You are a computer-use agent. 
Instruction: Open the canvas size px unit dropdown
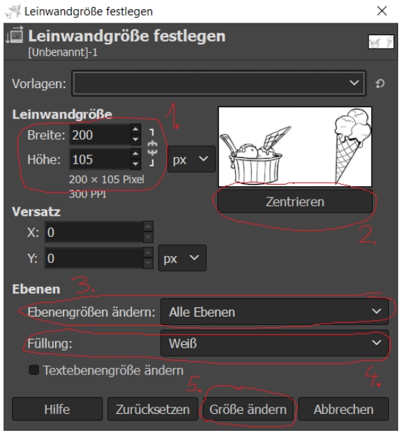[x=191, y=159]
